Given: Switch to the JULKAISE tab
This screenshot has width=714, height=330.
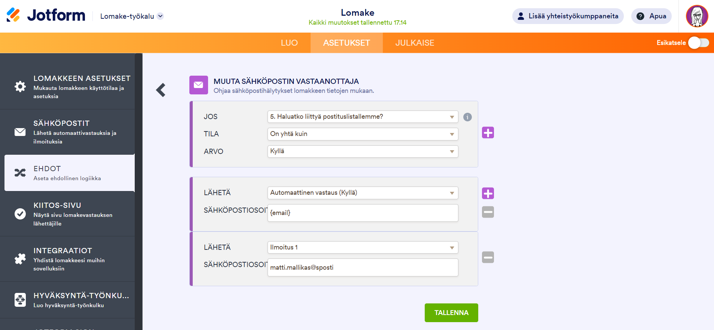Looking at the screenshot, I should click(x=415, y=43).
